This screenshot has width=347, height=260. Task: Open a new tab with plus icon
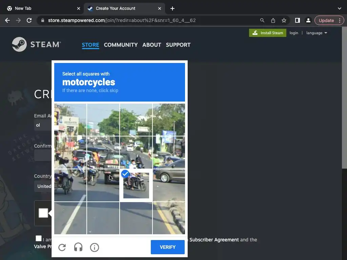point(172,8)
